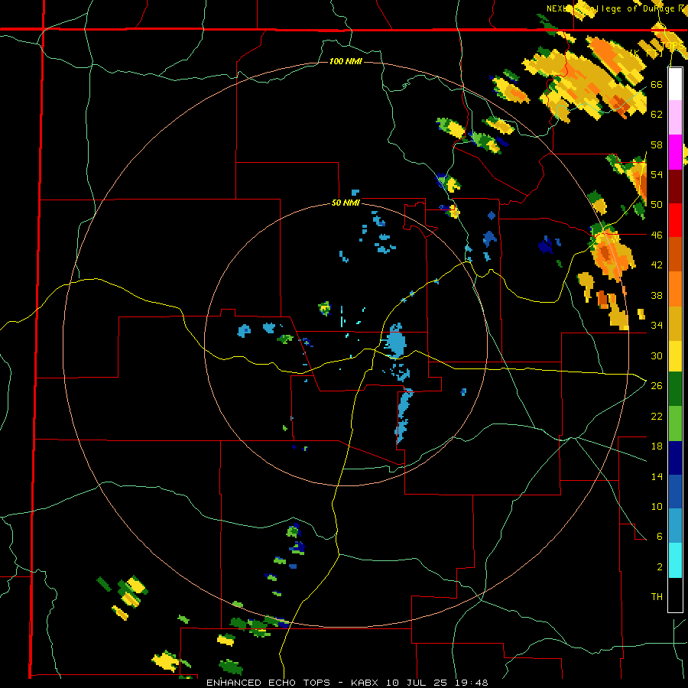688x688 pixels.
Task: Click the "KABX" radar site identifier
Action: [366, 683]
